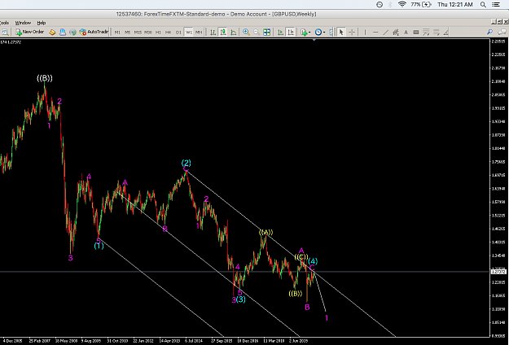This screenshot has width=509, height=345.
Task: Select the cyan (2) wave label
Action: pos(186,162)
